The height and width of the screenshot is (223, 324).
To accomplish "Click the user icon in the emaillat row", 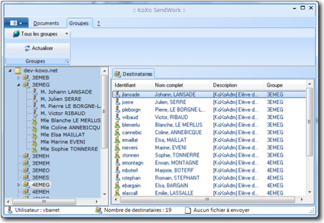I will point(117,140).
